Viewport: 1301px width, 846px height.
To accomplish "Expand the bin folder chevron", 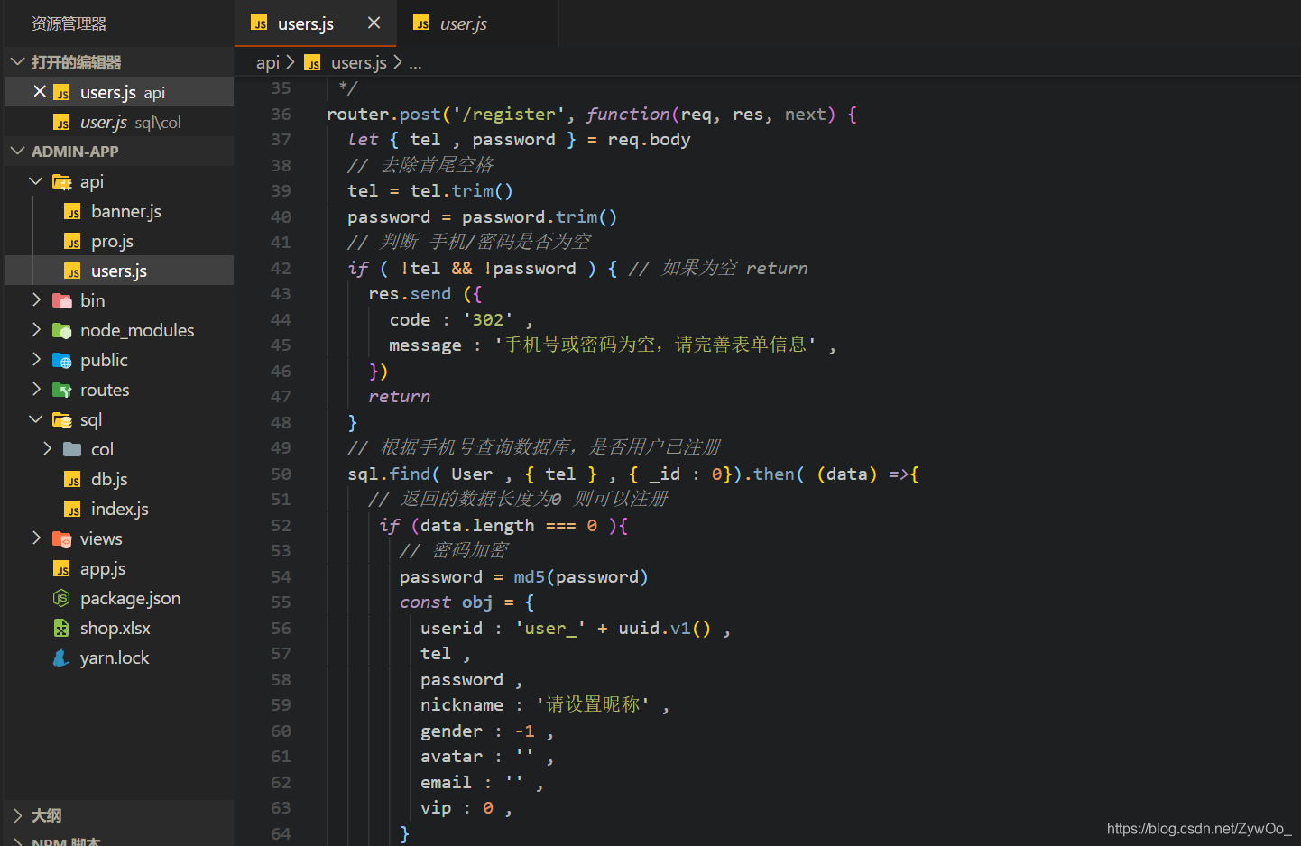I will [36, 299].
